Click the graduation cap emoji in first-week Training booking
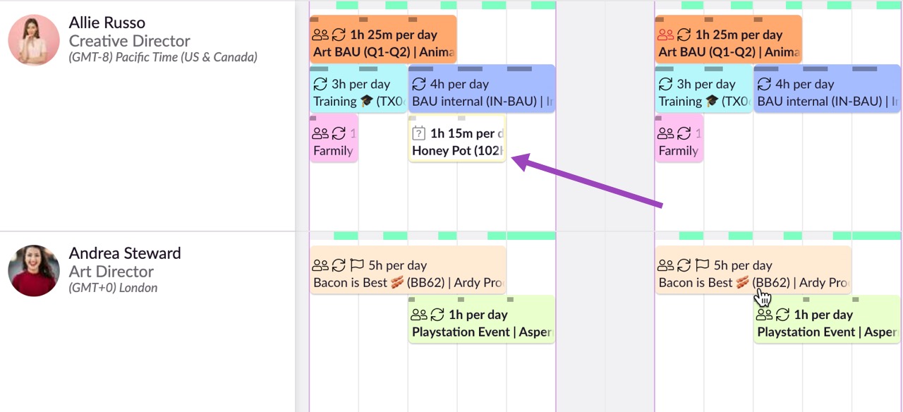This screenshot has width=903, height=412. click(365, 102)
